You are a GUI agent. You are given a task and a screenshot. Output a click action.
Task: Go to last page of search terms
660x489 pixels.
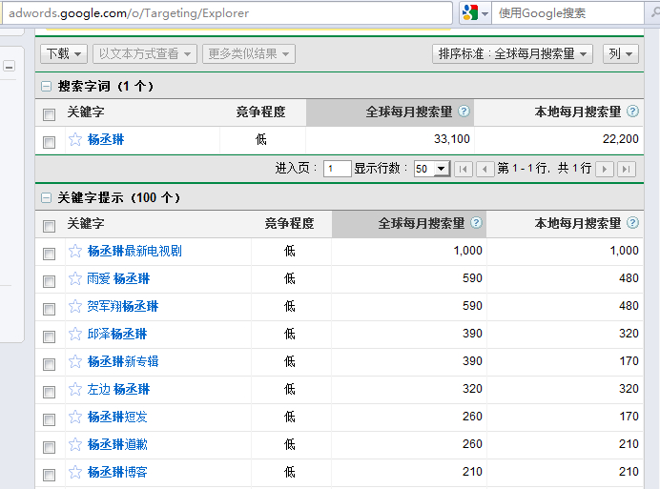(x=627, y=169)
